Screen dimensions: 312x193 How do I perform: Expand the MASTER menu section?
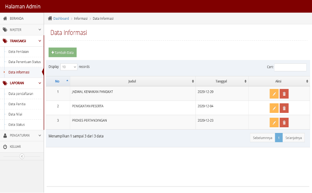coord(22,30)
